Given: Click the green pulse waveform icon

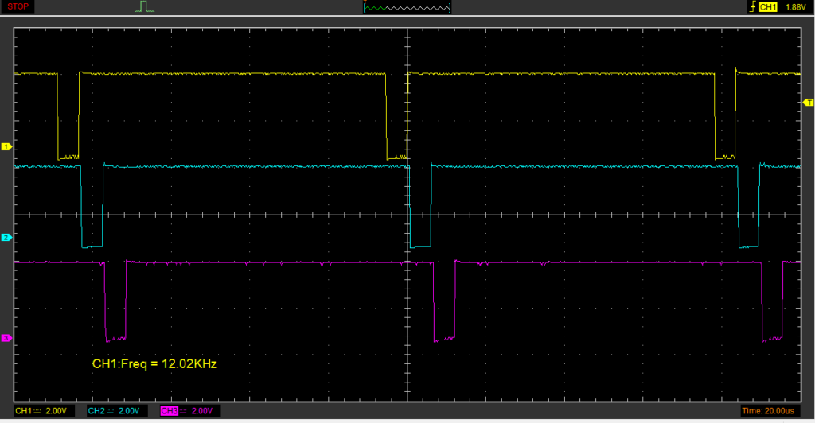Looking at the screenshot, I should pyautogui.click(x=144, y=7).
